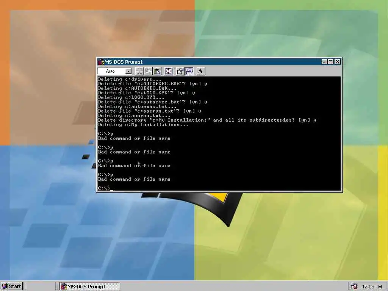
Task: Expand the Auto font size dropdown arrow
Action: 128,71
